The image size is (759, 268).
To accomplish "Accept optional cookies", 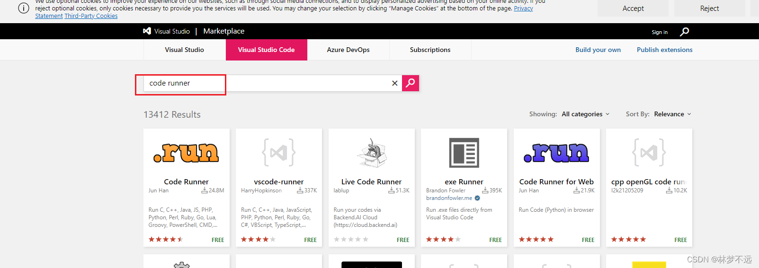I will coord(633,8).
